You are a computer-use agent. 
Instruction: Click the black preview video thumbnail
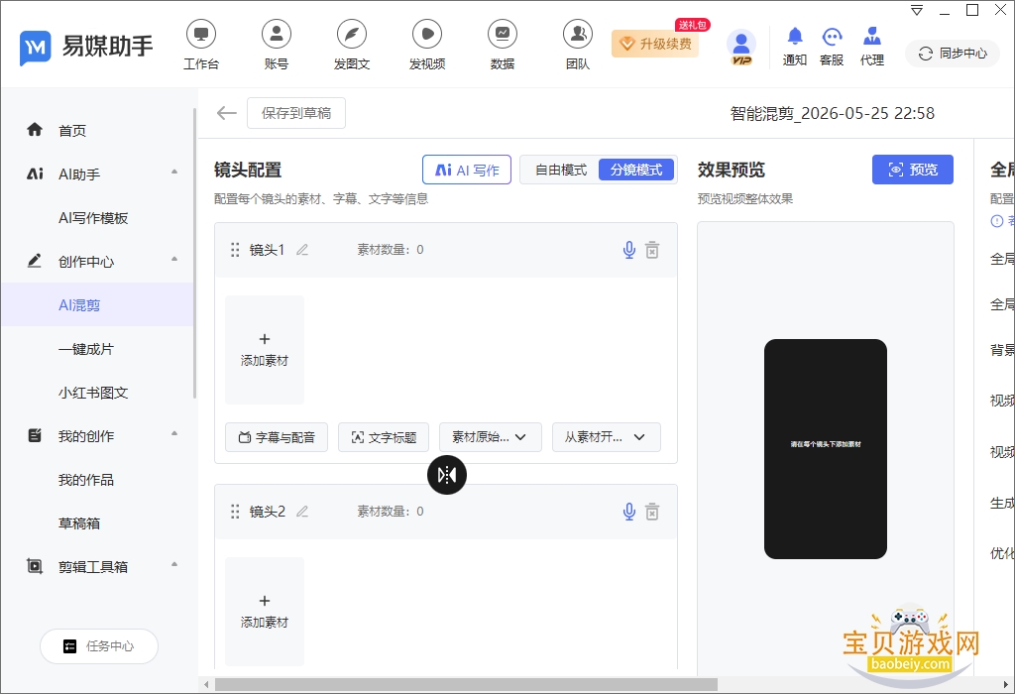826,449
